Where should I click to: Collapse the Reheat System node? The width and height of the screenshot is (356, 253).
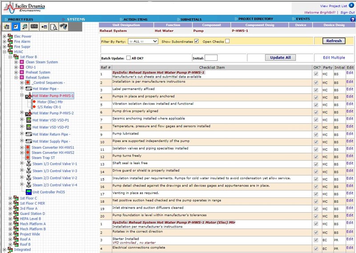(x=16, y=78)
